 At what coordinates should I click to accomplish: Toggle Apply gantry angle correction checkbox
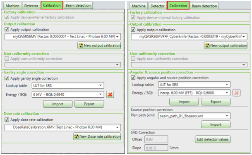[7, 78]
